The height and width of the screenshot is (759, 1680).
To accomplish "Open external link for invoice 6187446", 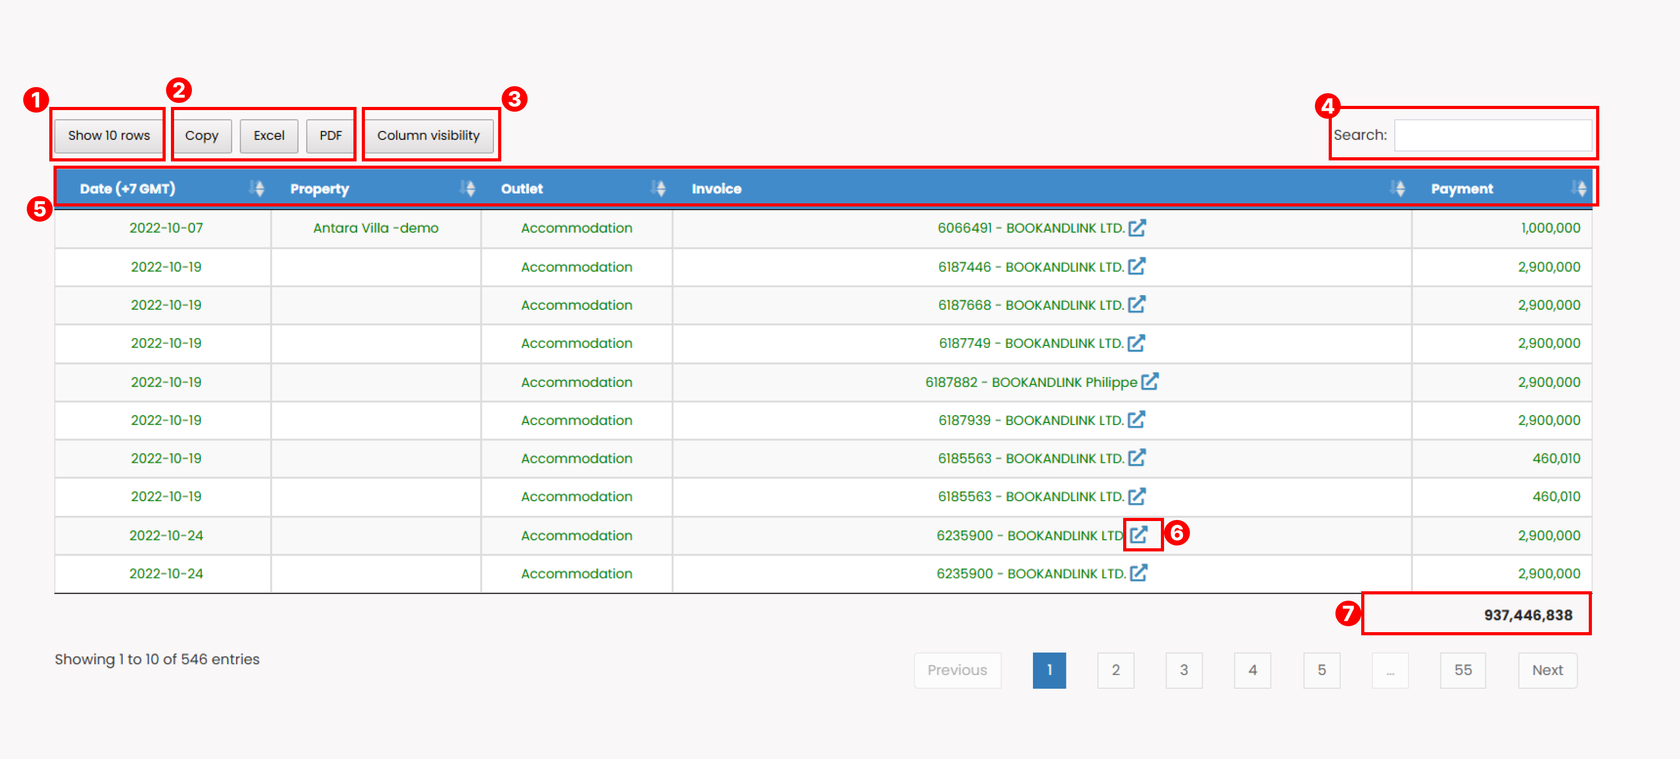I will 1137,266.
